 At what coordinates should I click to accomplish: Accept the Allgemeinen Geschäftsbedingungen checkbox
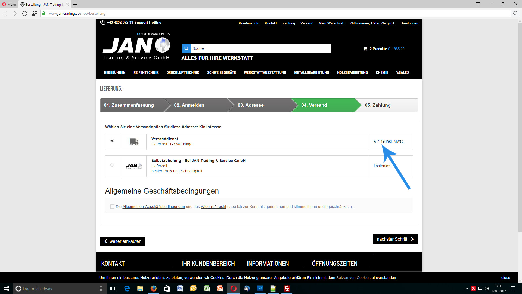click(112, 207)
